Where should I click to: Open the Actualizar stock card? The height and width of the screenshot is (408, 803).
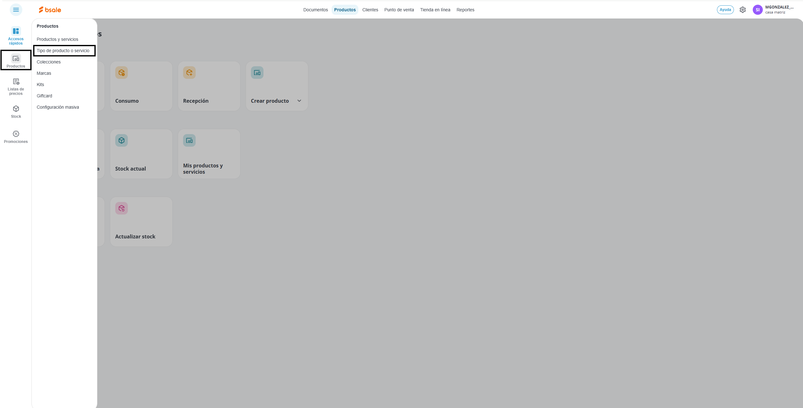pos(141,222)
